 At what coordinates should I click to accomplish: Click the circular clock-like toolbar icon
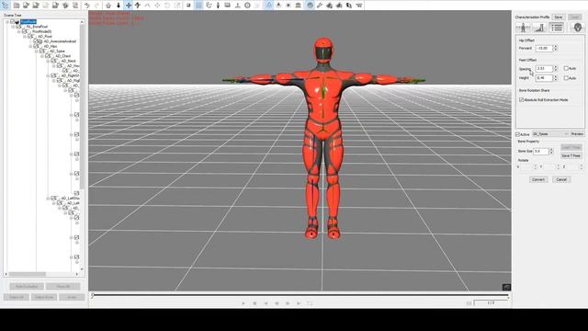pyautogui.click(x=247, y=6)
